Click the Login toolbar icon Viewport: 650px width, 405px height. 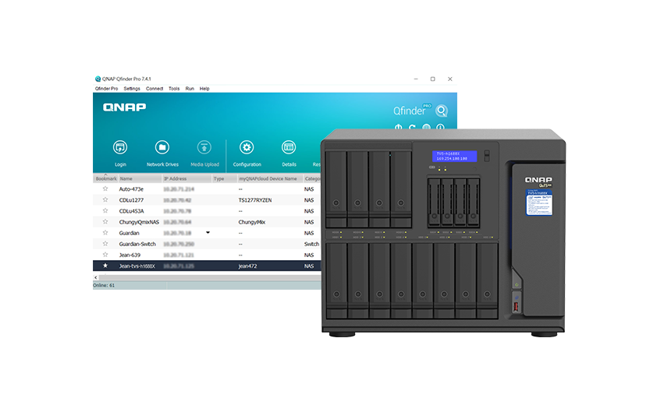pos(120,148)
